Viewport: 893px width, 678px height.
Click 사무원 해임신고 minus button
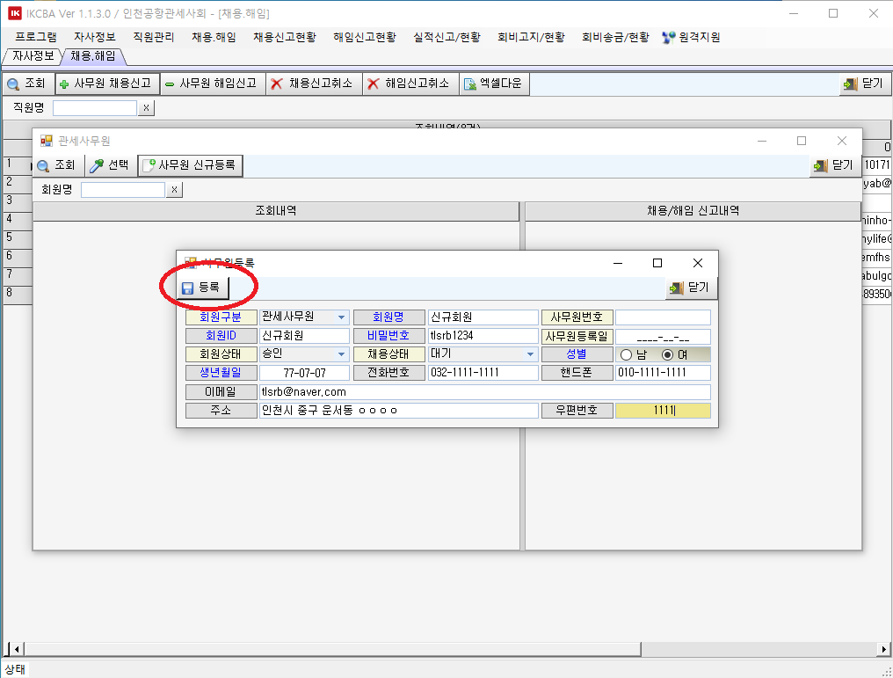tap(211, 84)
